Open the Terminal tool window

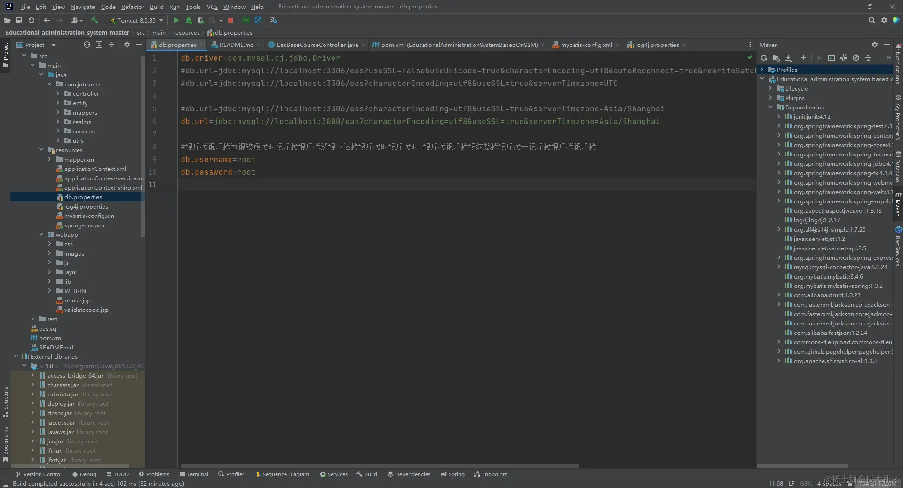pyautogui.click(x=194, y=474)
